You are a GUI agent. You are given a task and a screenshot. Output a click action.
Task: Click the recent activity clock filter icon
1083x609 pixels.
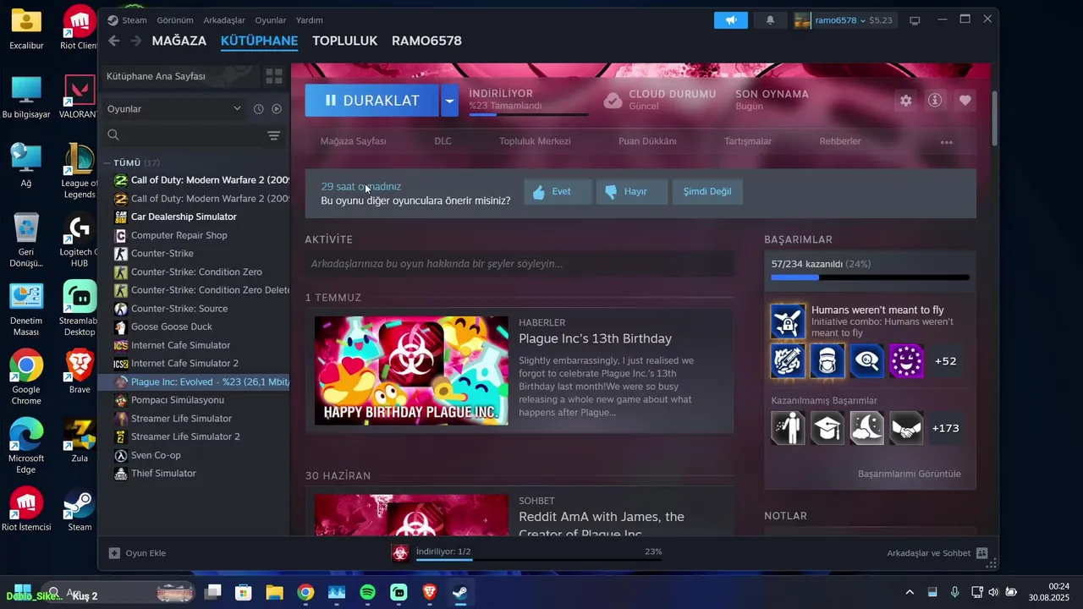[x=259, y=109]
